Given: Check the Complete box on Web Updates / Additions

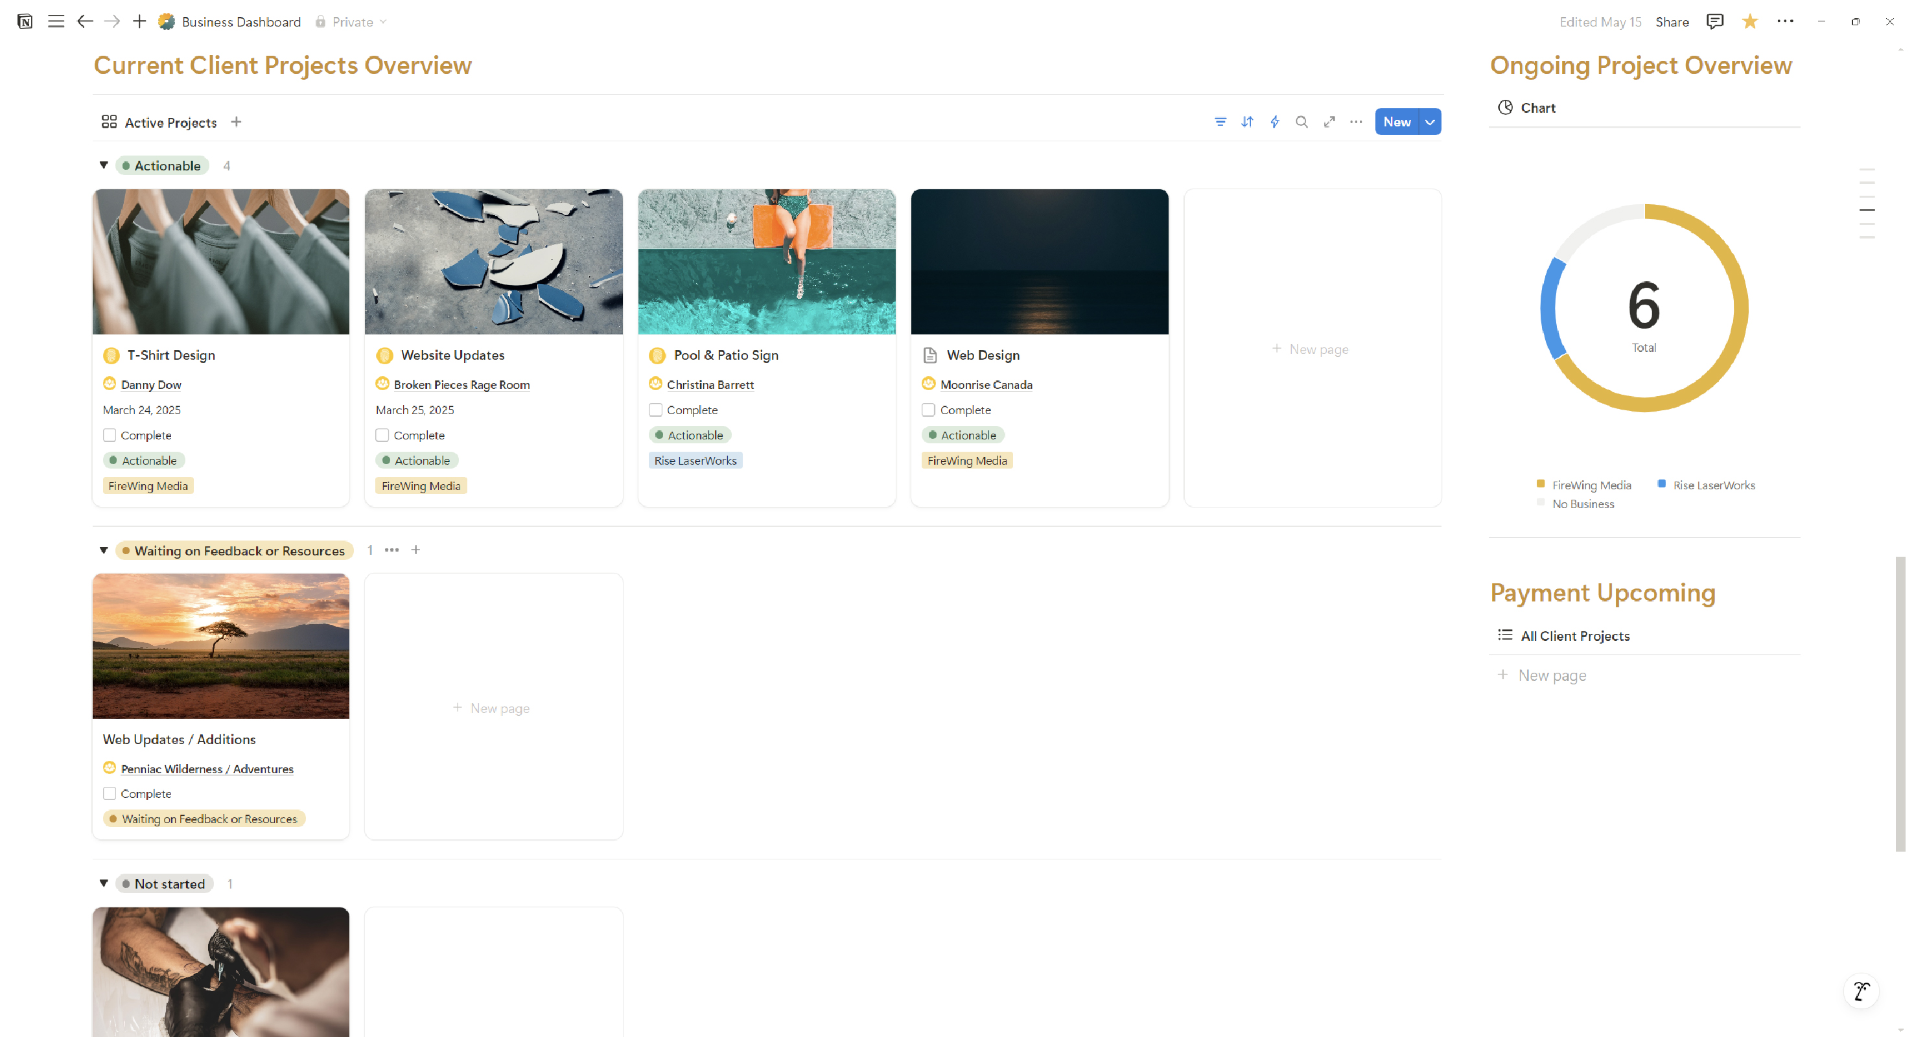Looking at the screenshot, I should pos(110,793).
